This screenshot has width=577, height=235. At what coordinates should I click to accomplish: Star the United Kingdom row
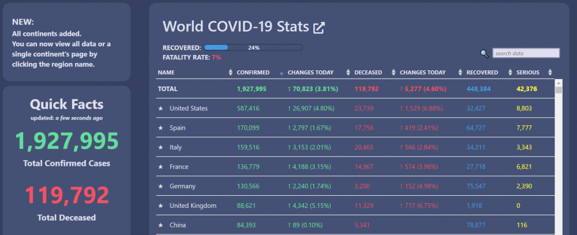point(160,206)
